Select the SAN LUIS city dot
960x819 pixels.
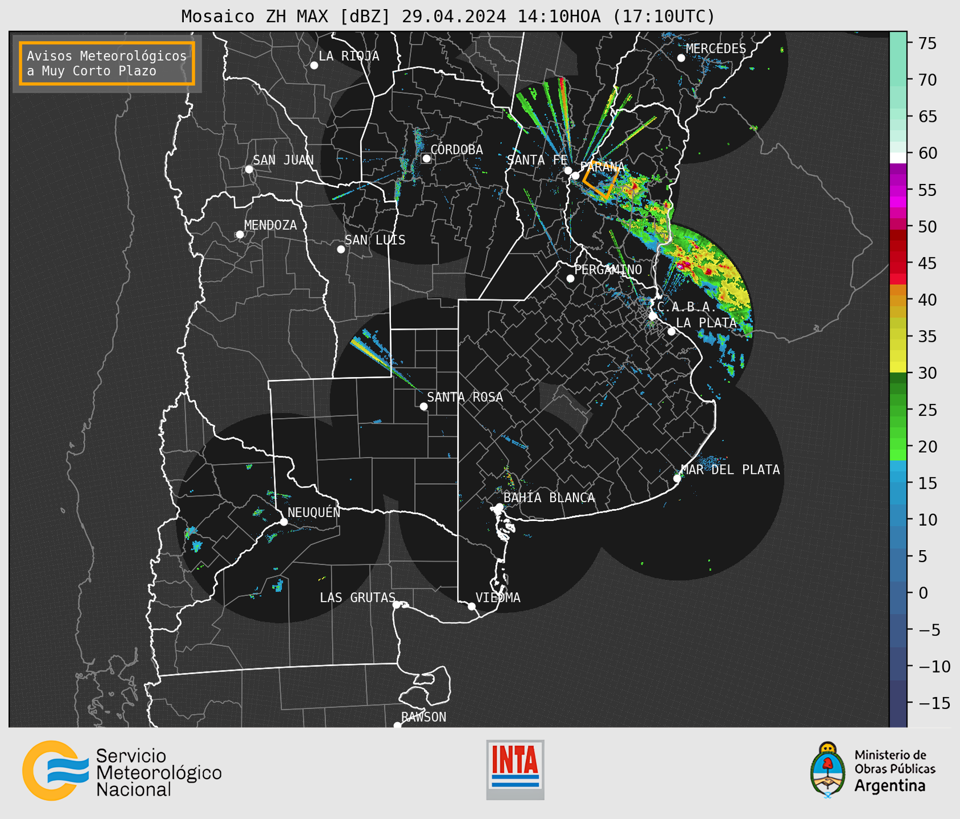[x=341, y=249]
